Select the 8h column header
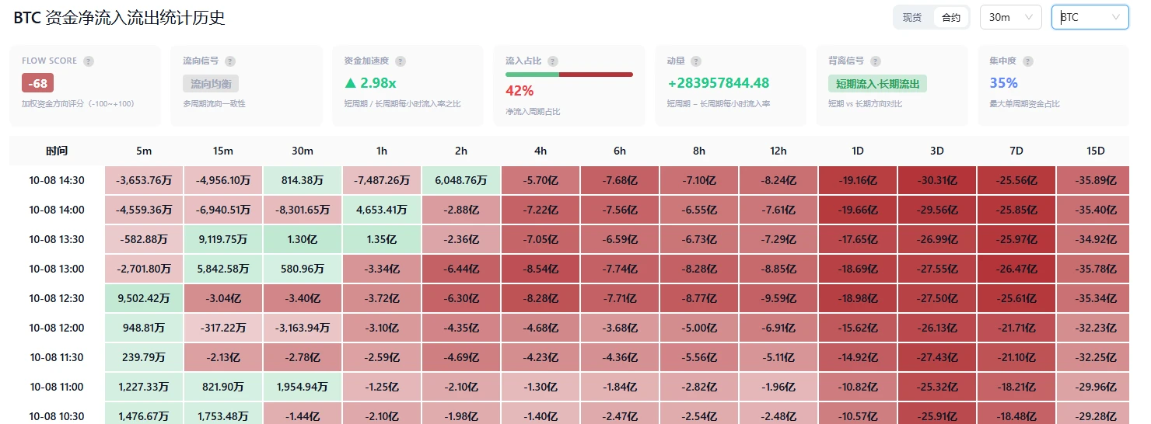This screenshot has width=1151, height=424. 699,151
